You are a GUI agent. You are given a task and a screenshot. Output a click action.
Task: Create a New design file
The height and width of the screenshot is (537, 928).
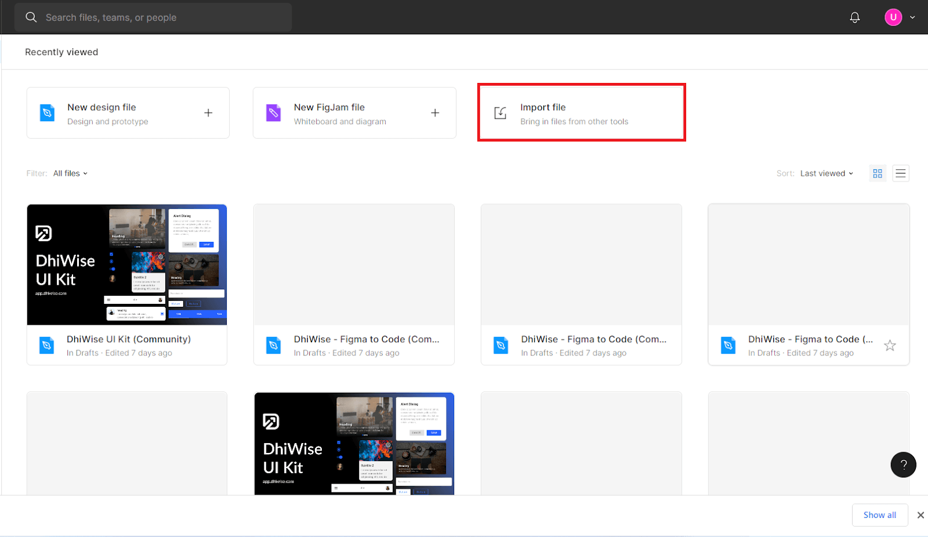tap(128, 113)
